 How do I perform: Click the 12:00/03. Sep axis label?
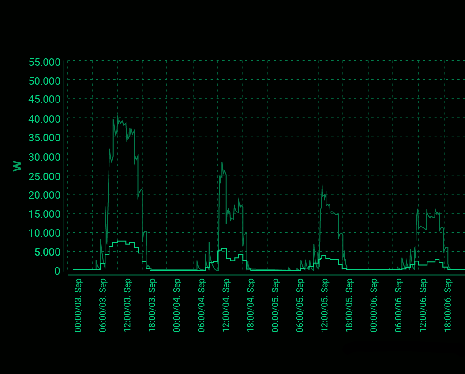(x=127, y=305)
